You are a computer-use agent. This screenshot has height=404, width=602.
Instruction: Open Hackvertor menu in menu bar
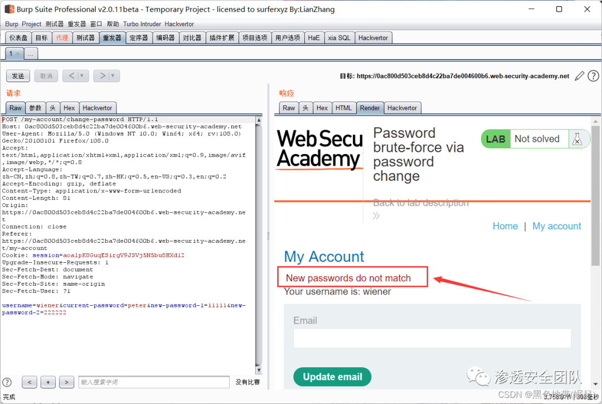[179, 24]
